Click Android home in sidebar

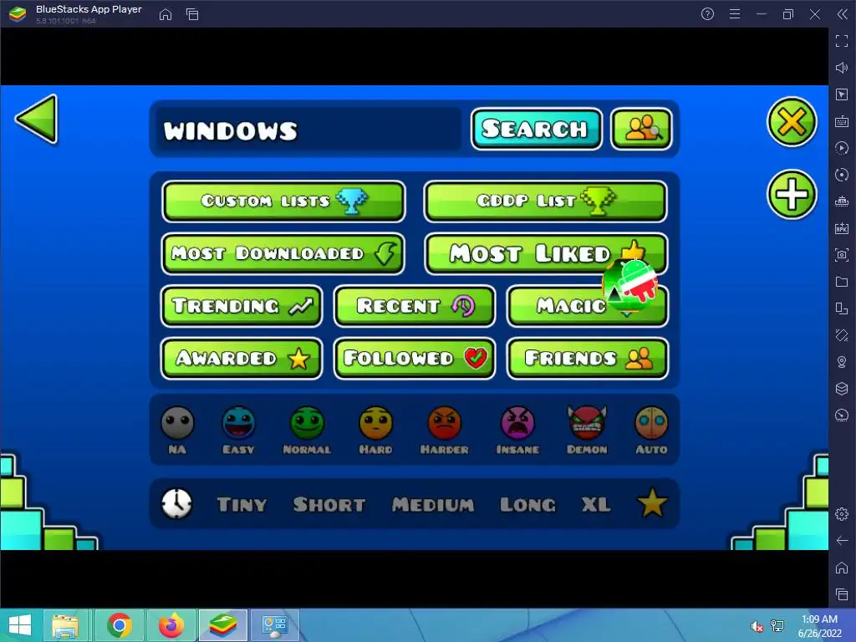842,568
